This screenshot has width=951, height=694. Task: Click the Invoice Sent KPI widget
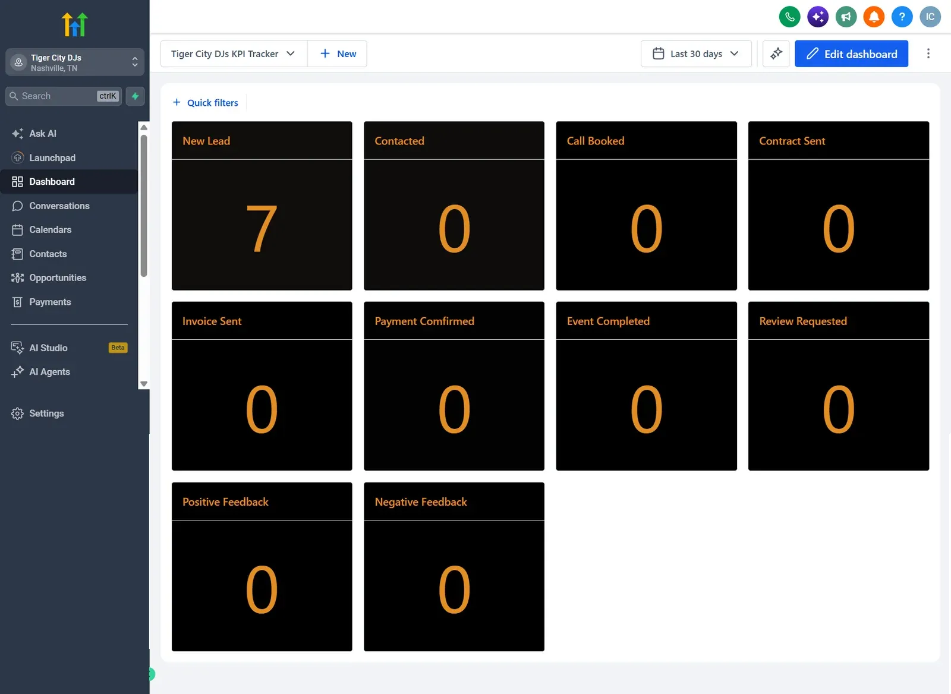[262, 386]
